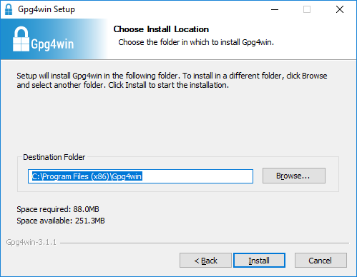357x277 pixels.
Task: Click the Gpg4win-3.1.1 version text
Action: pyautogui.click(x=31, y=242)
